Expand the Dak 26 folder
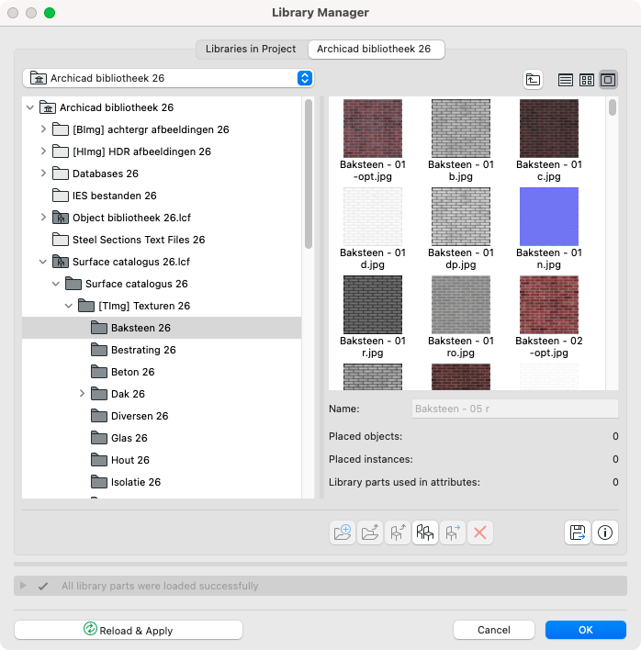The image size is (641, 650). point(82,394)
